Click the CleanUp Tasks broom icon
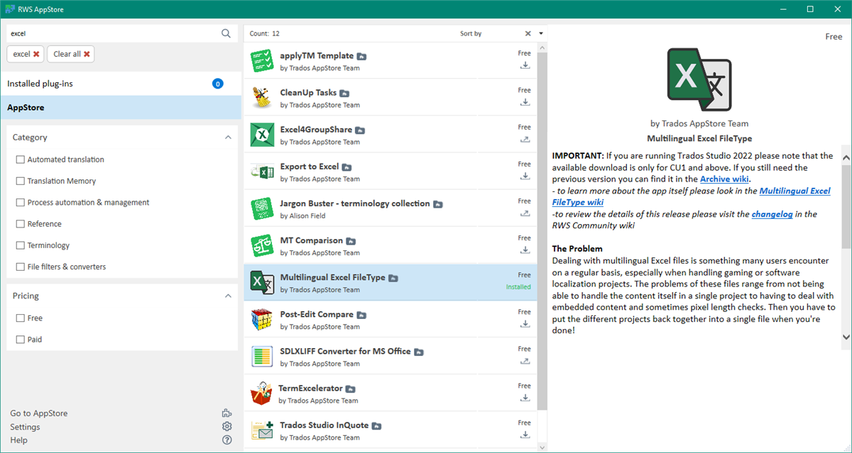Viewport: 852px width, 453px height. (263, 98)
